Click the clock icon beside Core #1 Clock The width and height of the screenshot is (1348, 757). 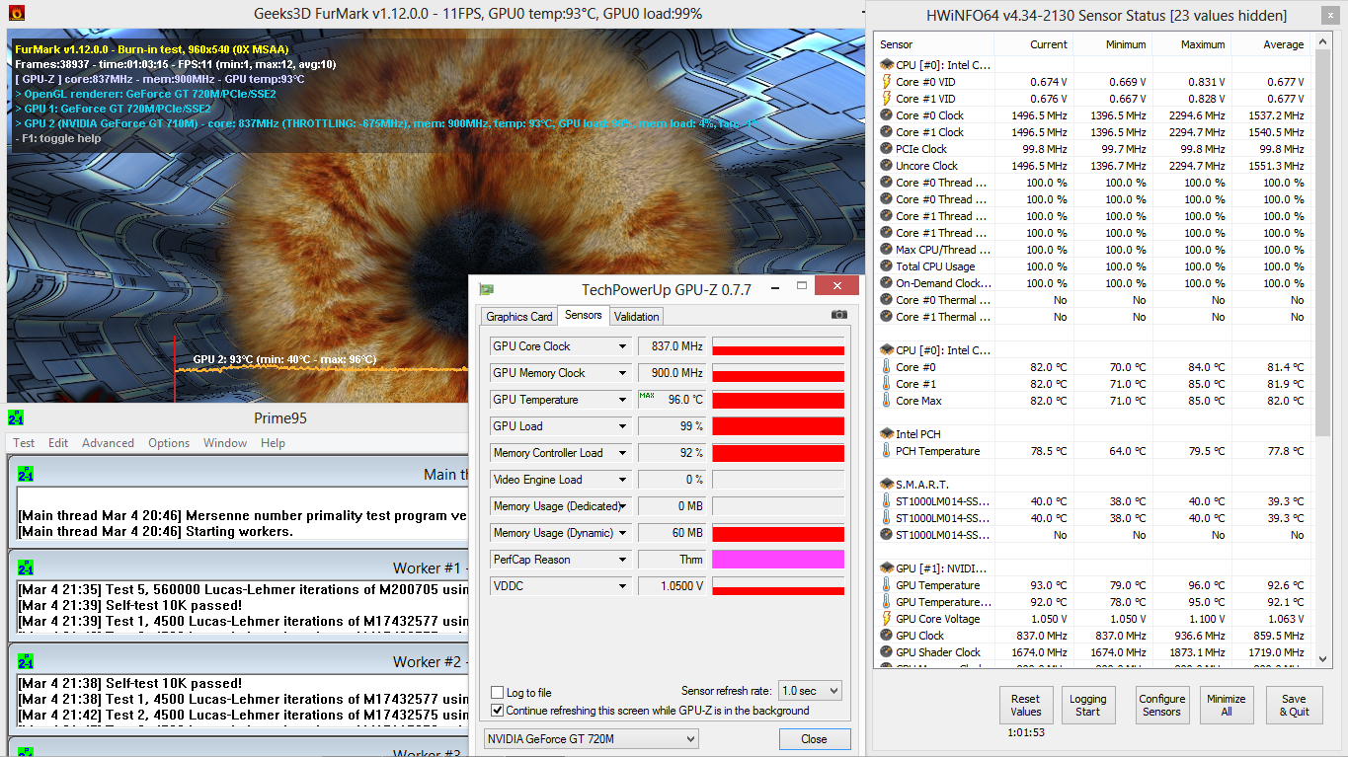(x=886, y=132)
